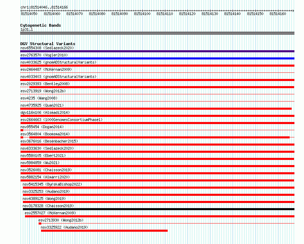
Task: Click the esv4235 (Wang2008) label
Action: (x=39, y=98)
